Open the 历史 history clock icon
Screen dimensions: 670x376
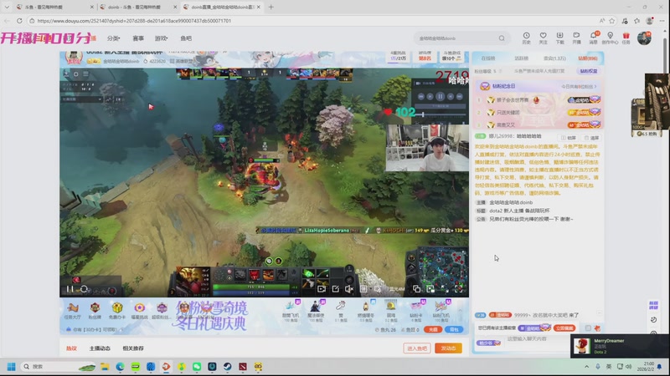click(527, 38)
